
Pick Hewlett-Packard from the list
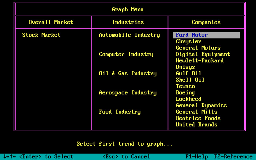click(x=200, y=60)
